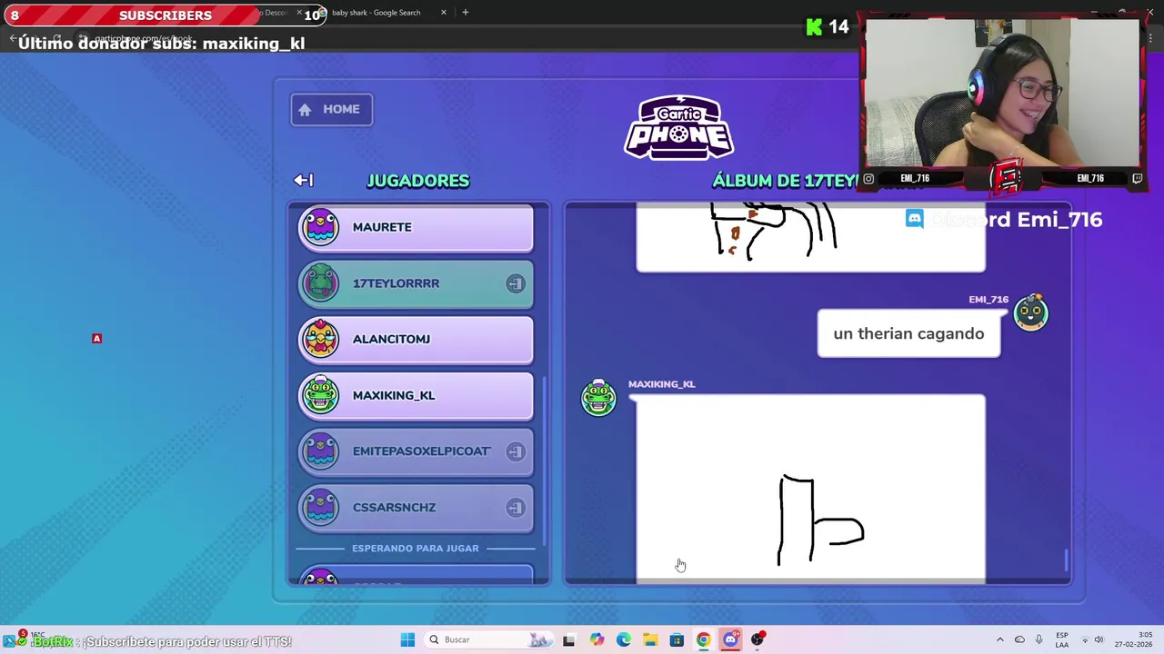Click the album scrollbar thumb
The height and width of the screenshot is (654, 1164).
[x=1066, y=560]
